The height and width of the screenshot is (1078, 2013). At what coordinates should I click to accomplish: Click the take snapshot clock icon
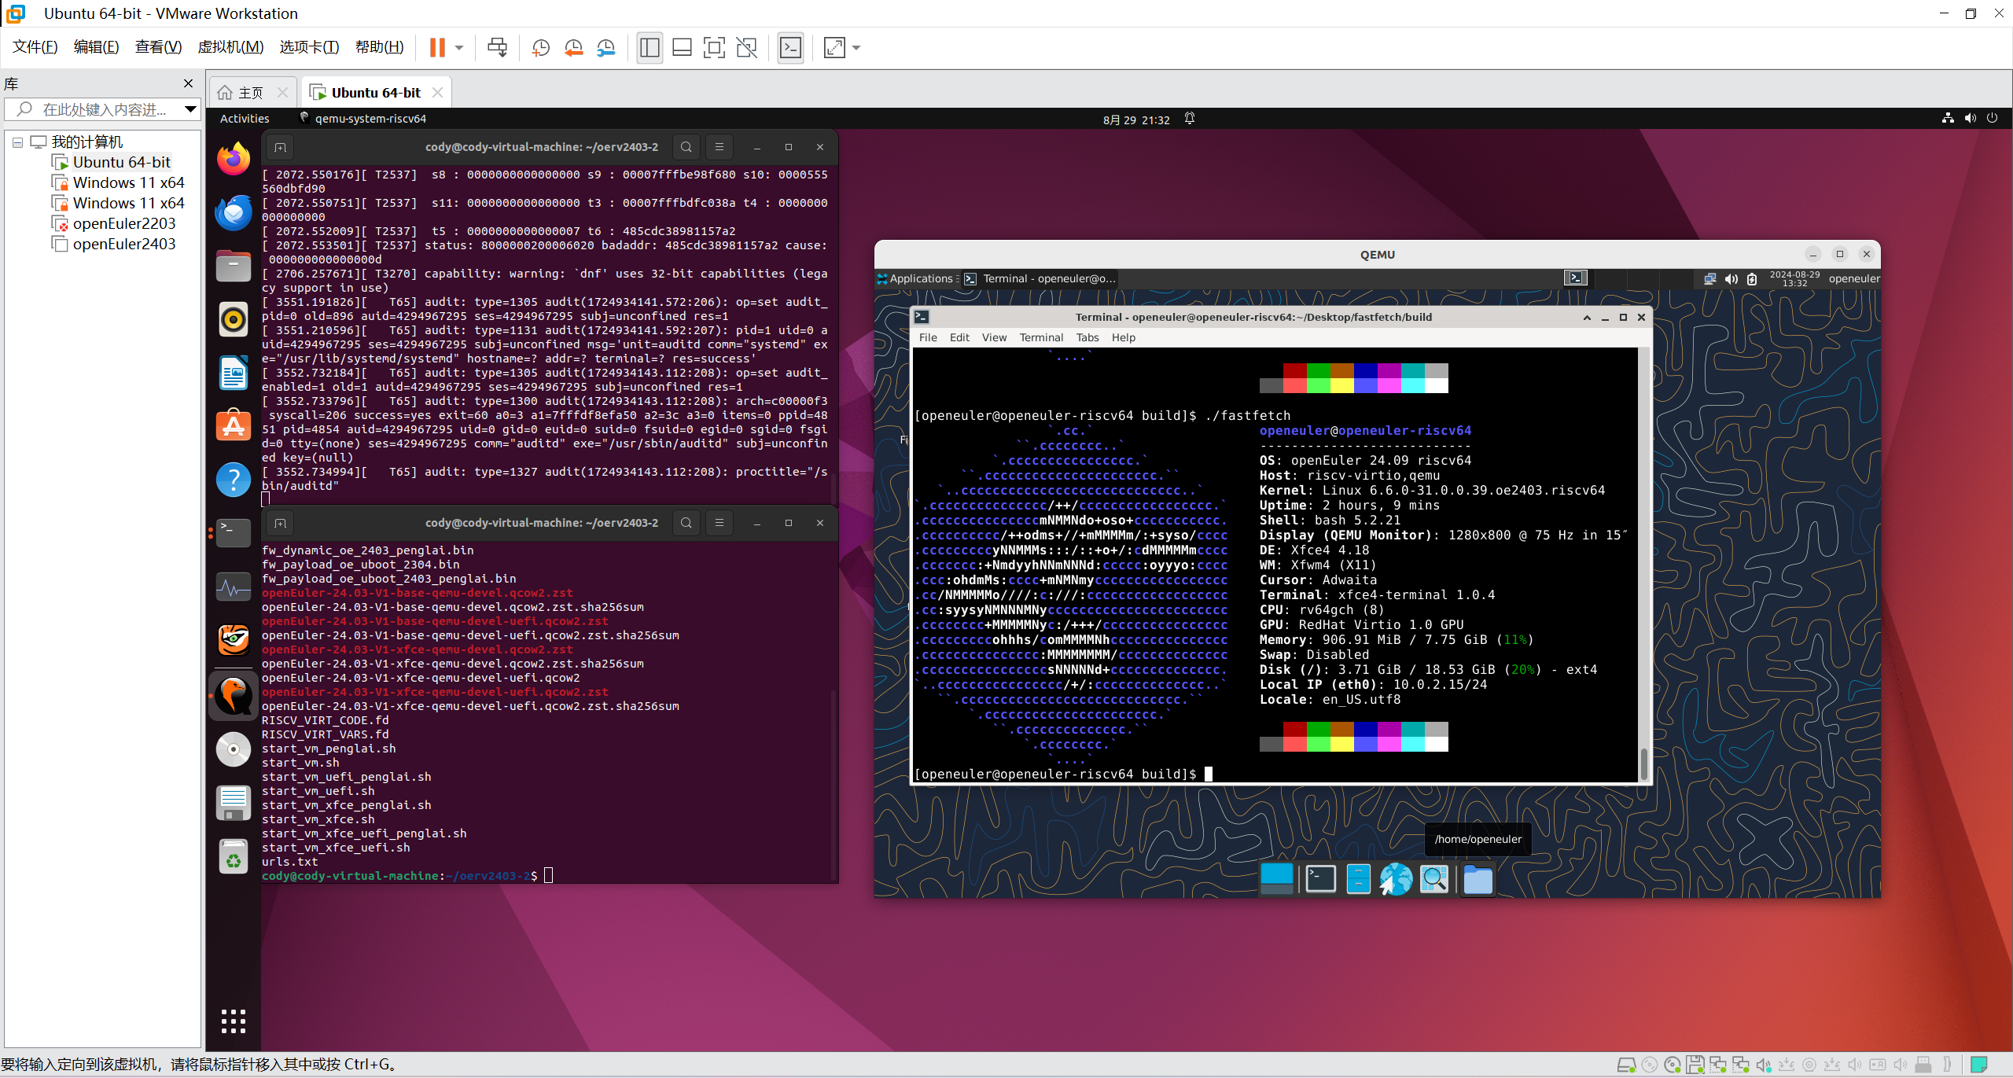pyautogui.click(x=540, y=48)
